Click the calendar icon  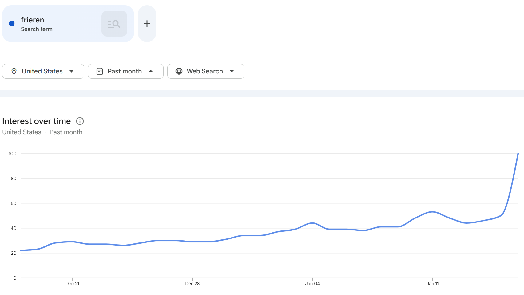click(x=100, y=71)
